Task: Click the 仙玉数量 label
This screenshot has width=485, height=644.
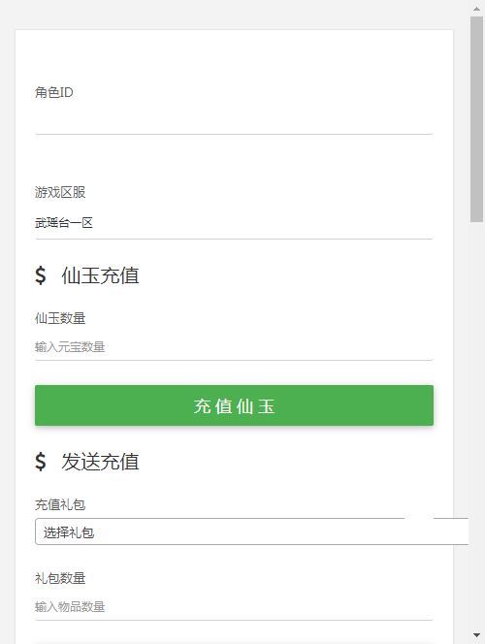Action: (60, 318)
